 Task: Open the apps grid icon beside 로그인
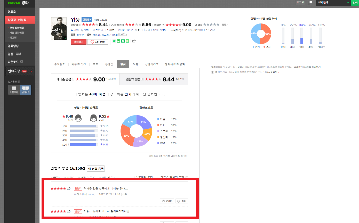310,3
